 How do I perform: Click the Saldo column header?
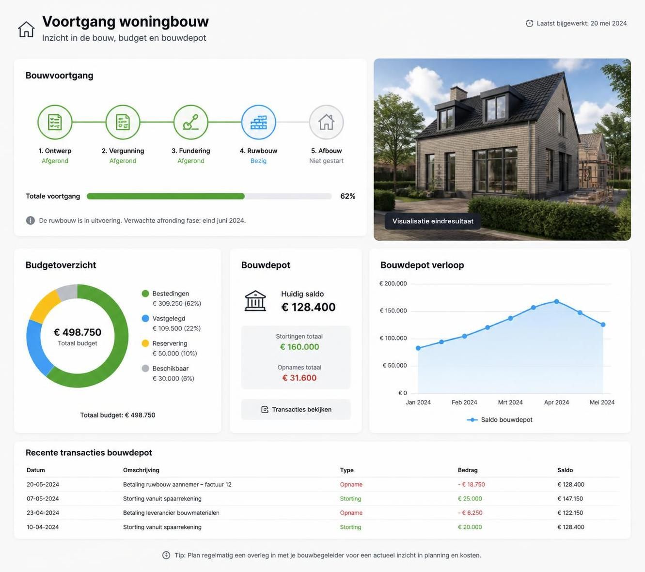[565, 470]
